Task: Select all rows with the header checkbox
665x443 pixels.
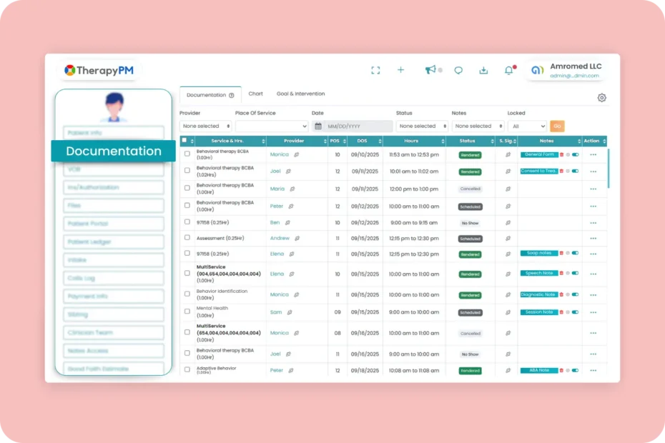Action: pos(183,141)
